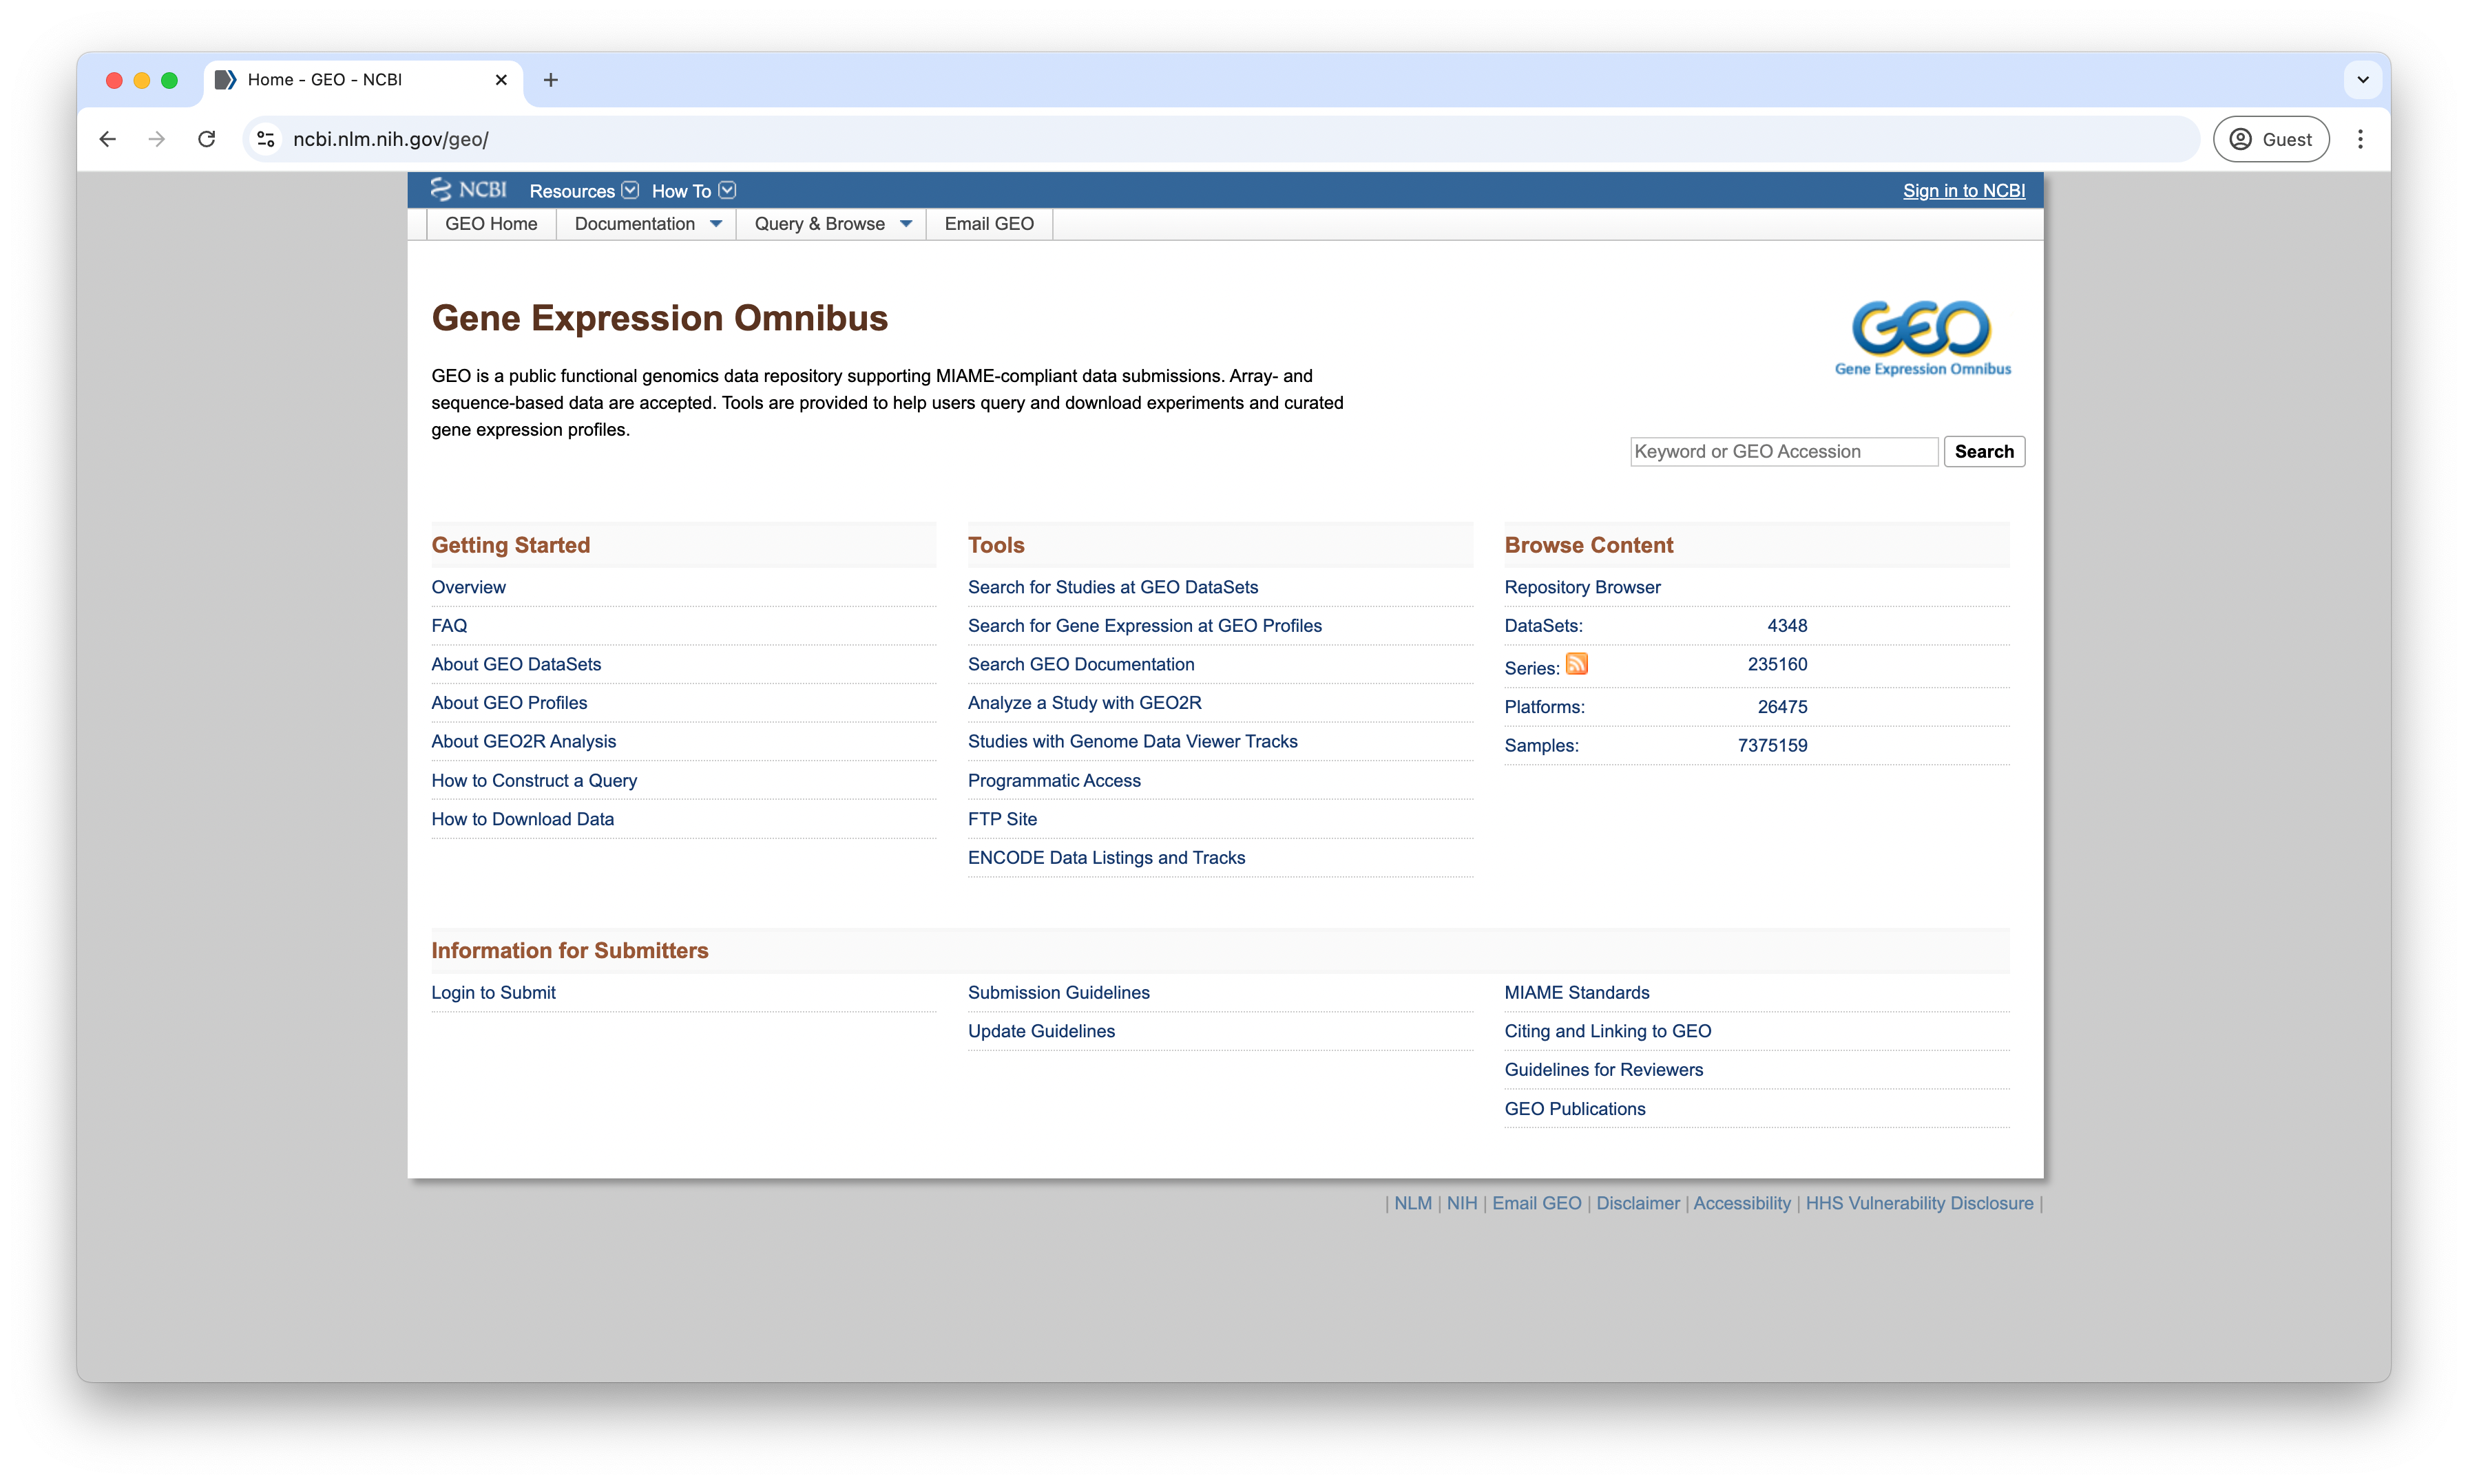Open the Series RSS feed icon
Screen dimensions: 2468x1484
(x=1576, y=664)
